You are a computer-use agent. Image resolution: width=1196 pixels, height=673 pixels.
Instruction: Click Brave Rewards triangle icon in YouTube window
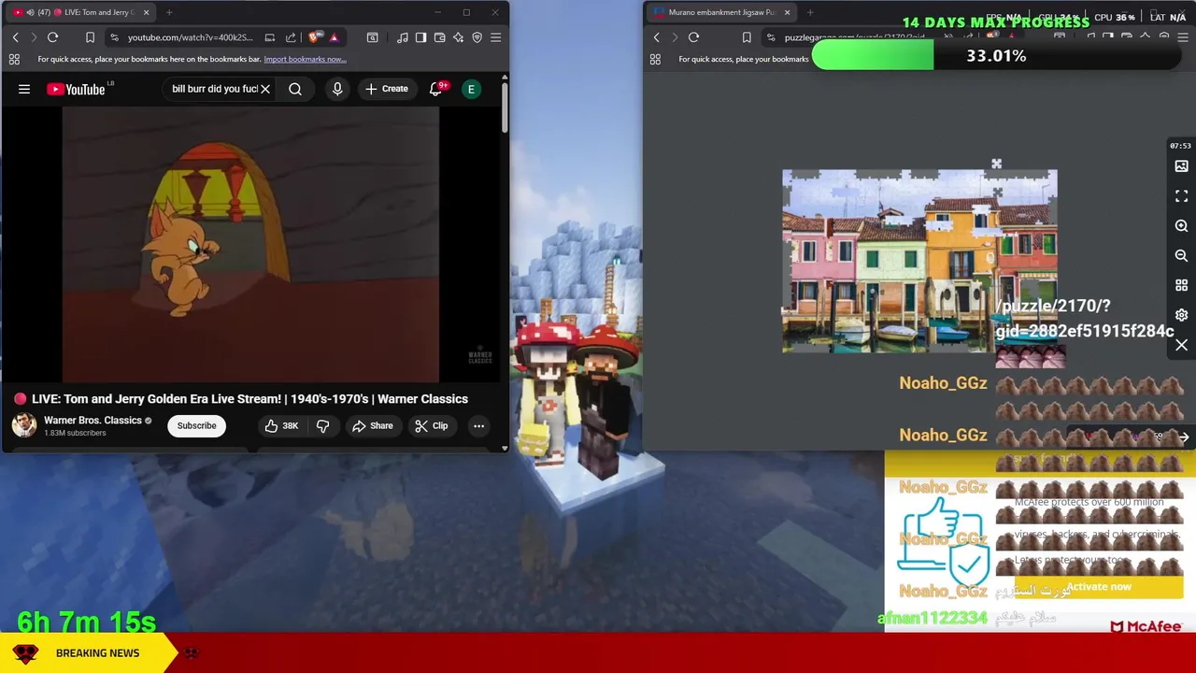[x=334, y=37]
